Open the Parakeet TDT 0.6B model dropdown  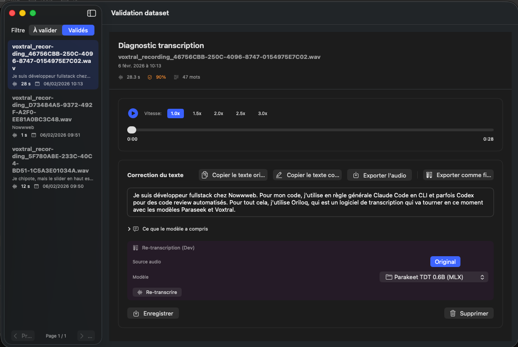434,277
